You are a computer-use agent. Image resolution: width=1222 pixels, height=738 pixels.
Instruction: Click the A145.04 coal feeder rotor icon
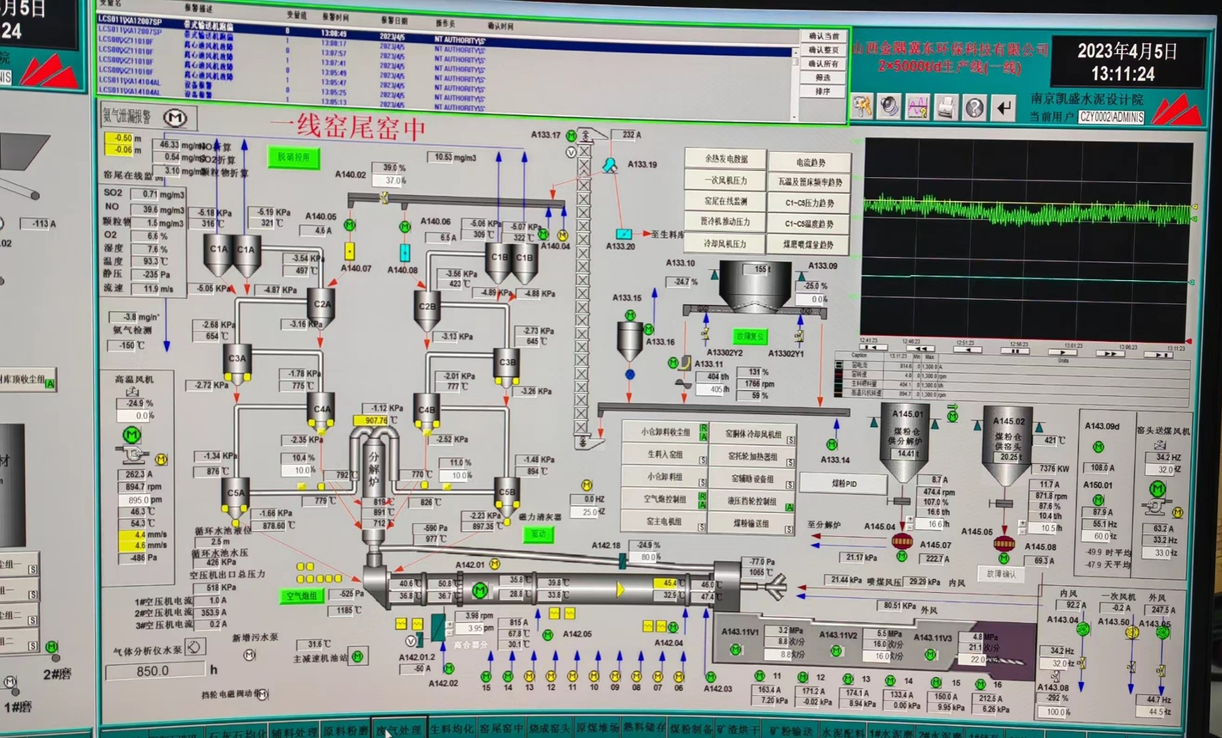click(902, 542)
